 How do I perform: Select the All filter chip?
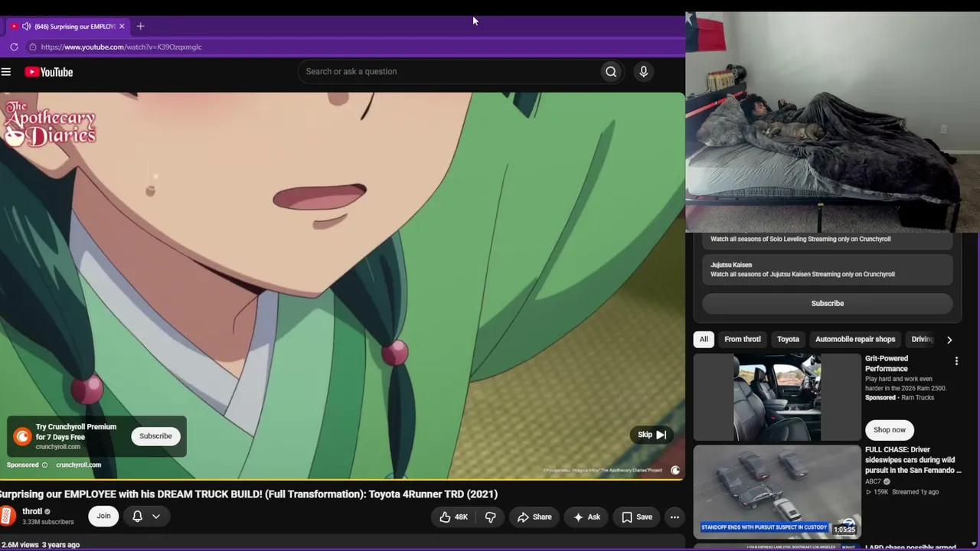[704, 339]
